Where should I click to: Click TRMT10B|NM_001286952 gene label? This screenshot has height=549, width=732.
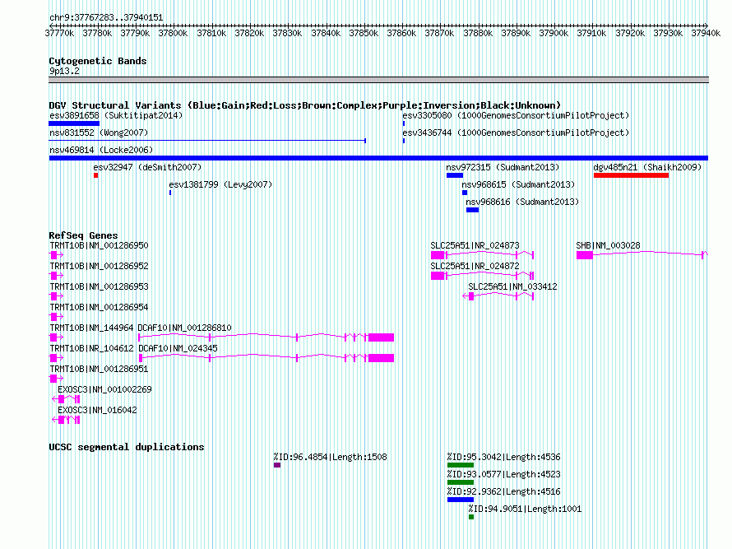99,267
